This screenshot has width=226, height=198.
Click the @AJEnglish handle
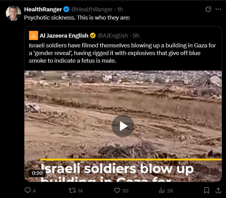pyautogui.click(x=113, y=36)
